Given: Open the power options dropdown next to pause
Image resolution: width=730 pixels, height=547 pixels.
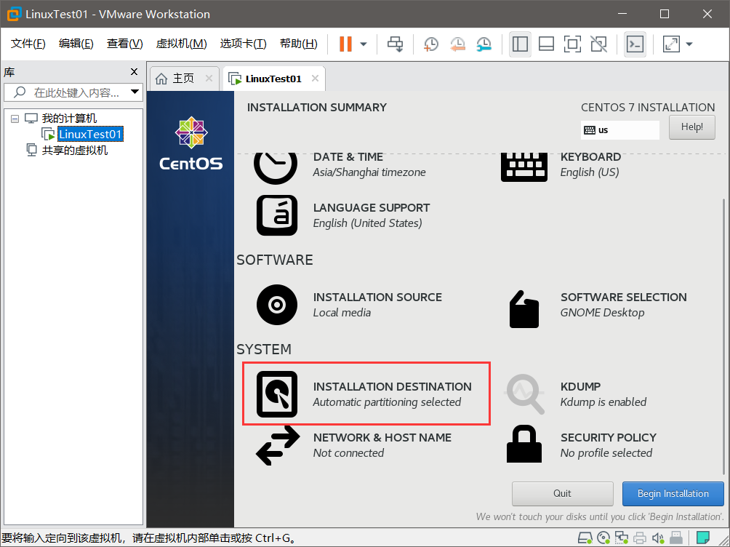Looking at the screenshot, I should 364,44.
